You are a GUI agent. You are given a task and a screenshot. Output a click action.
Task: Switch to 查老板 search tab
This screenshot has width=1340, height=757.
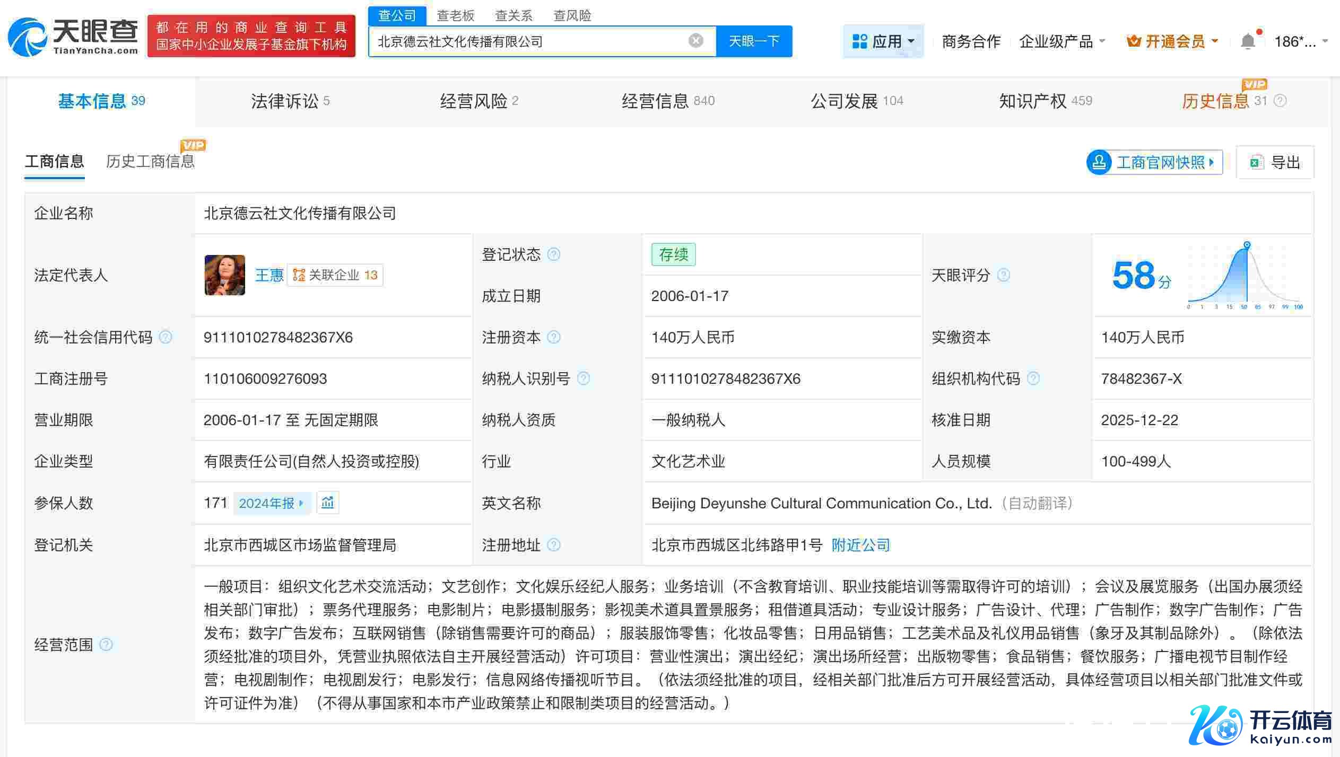click(455, 15)
